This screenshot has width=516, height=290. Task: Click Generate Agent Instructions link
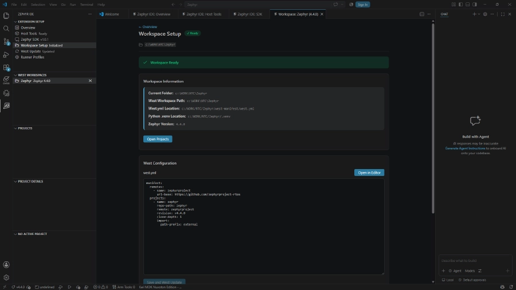[465, 148]
